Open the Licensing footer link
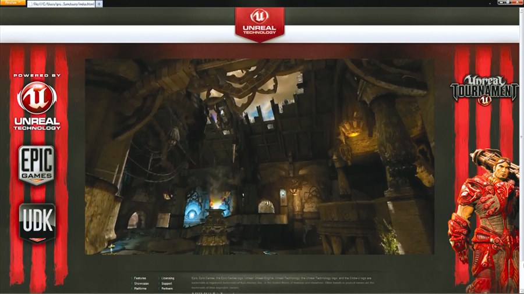Screen dimensions: 524x294 coord(168,278)
